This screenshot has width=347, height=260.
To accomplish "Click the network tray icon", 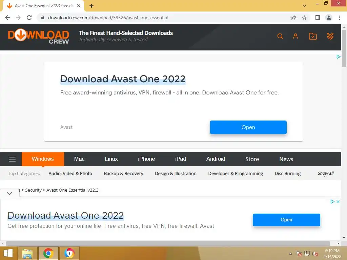I will tap(307, 254).
